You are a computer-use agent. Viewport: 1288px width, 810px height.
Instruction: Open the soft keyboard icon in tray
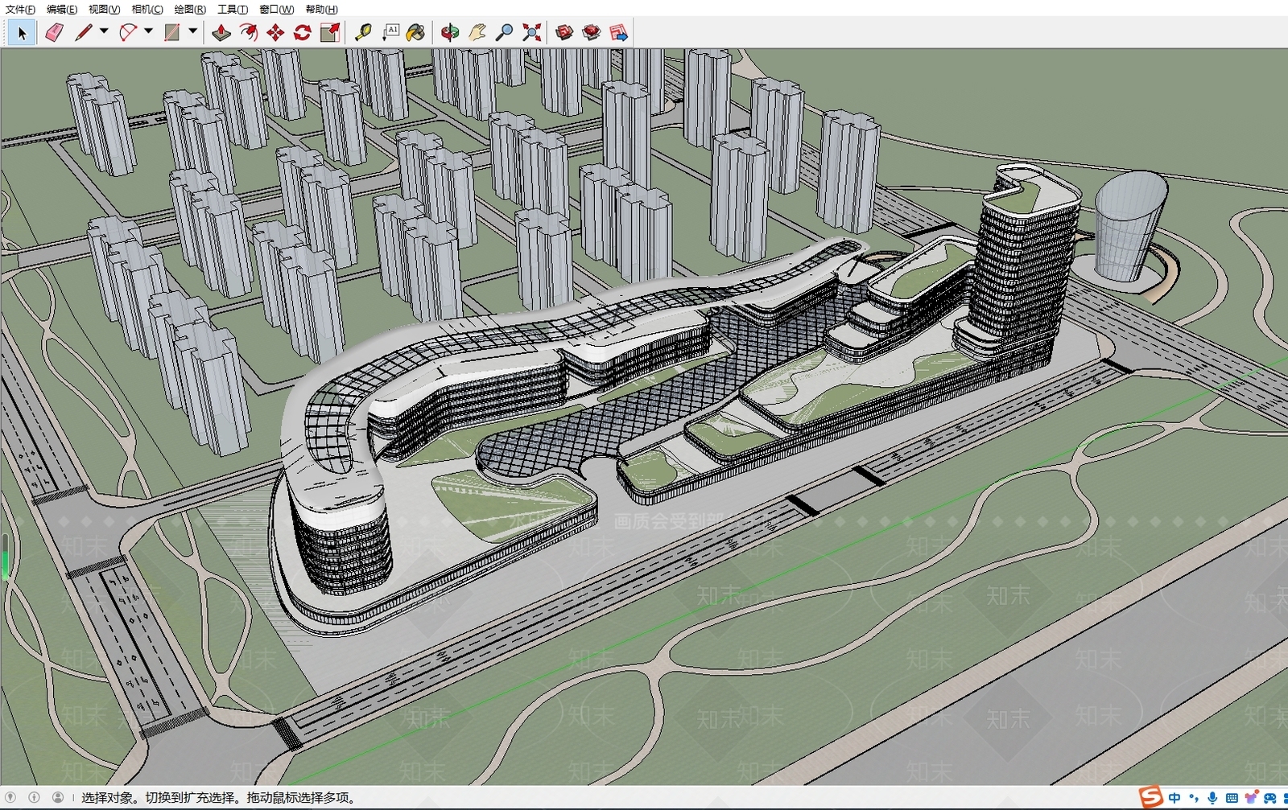1232,798
